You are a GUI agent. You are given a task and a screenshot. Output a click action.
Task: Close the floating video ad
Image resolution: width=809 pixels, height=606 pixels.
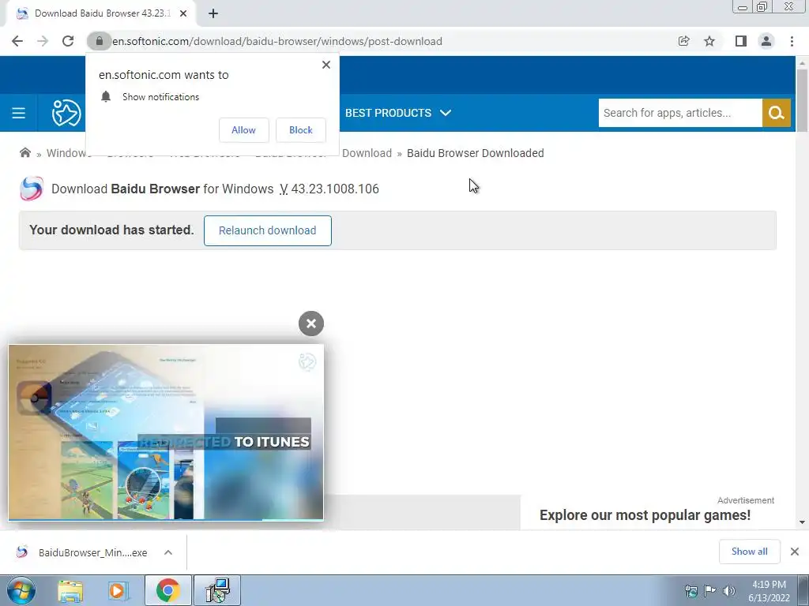click(311, 324)
